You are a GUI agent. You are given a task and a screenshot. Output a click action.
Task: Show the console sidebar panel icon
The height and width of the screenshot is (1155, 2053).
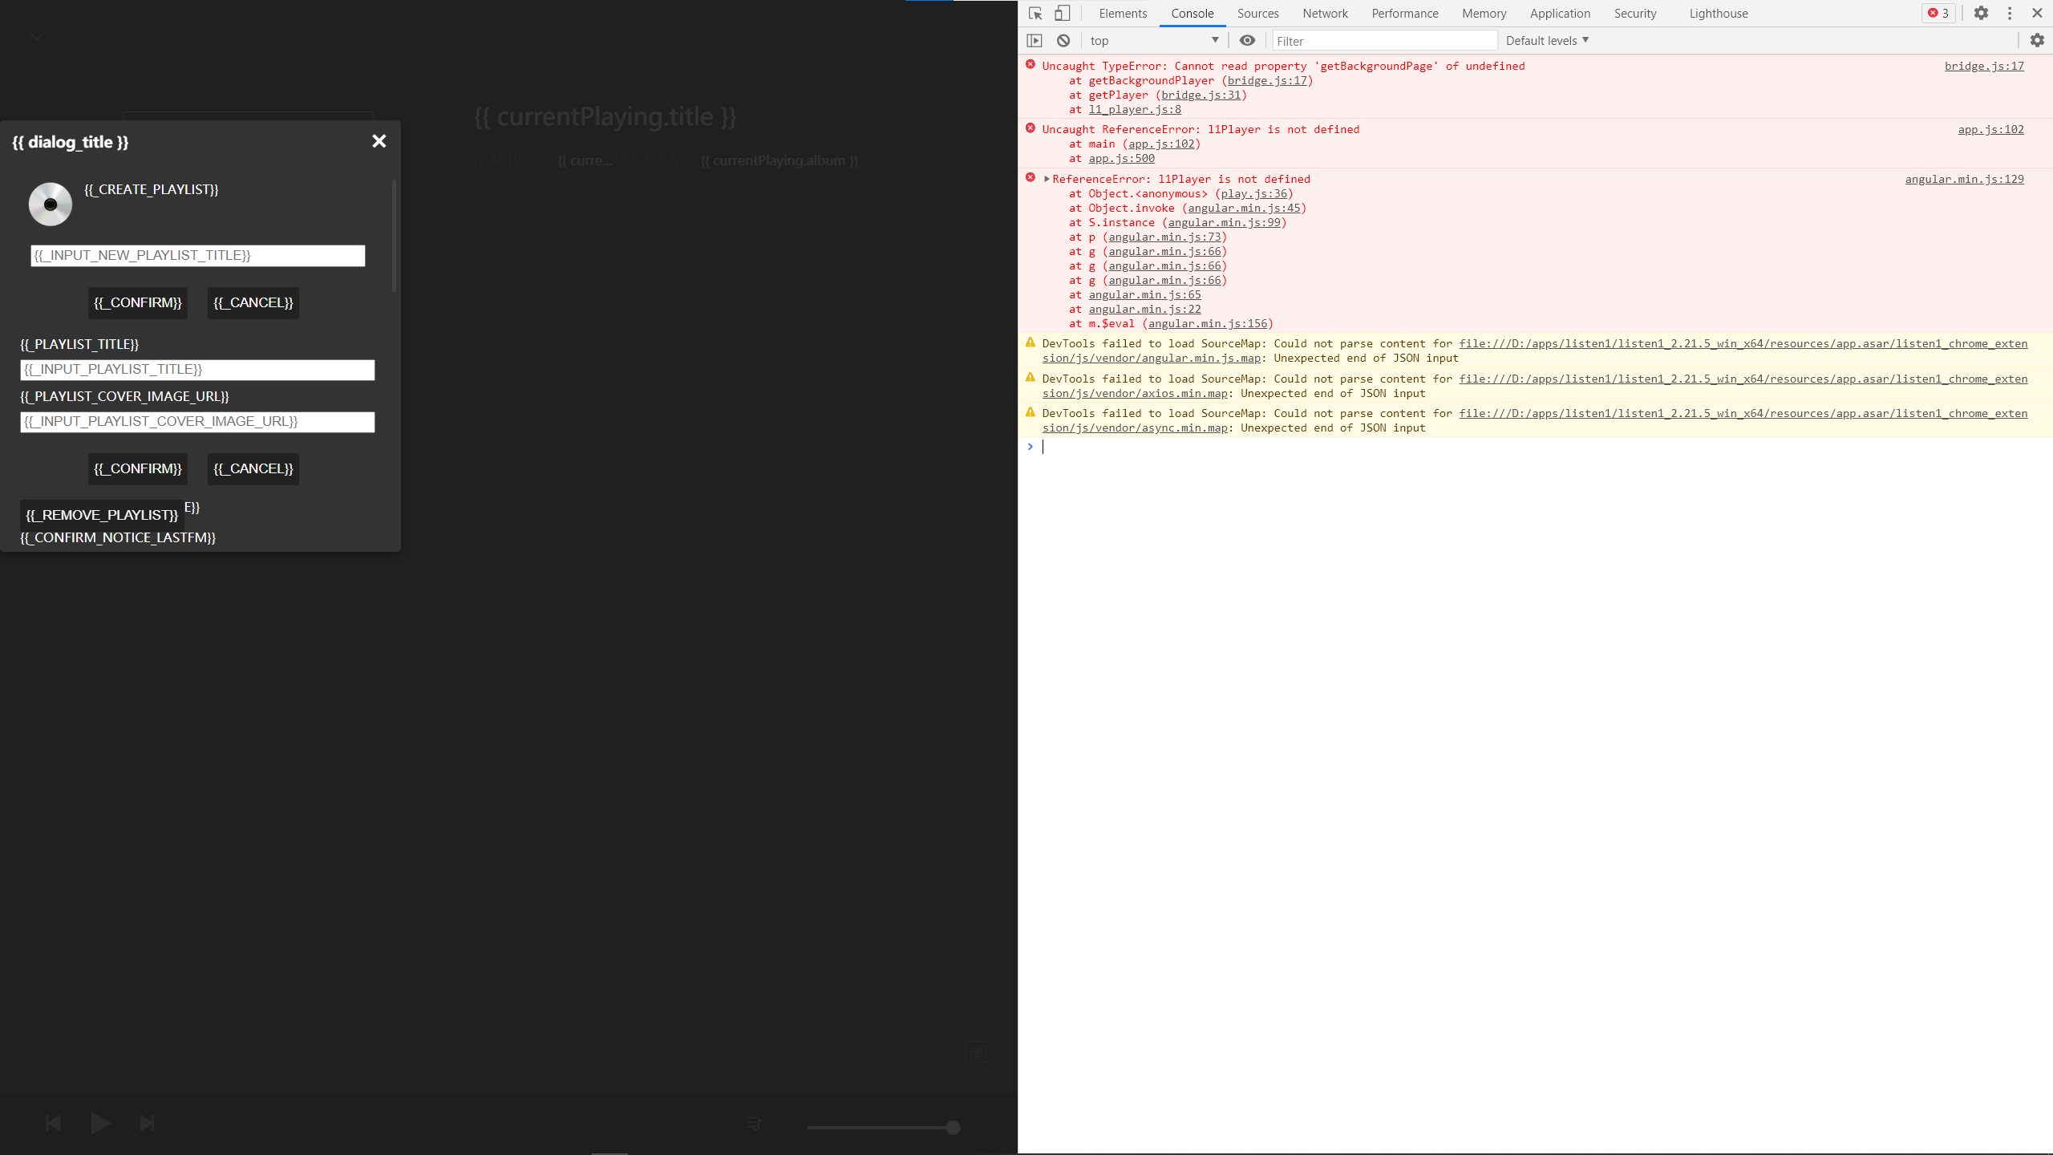click(1035, 41)
